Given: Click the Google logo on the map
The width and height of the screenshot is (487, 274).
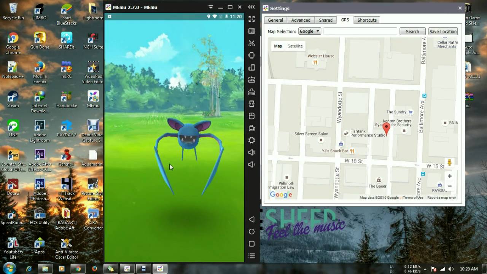Looking at the screenshot, I should (x=281, y=195).
